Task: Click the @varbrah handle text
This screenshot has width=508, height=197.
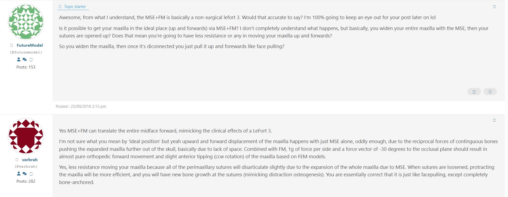Action: pyautogui.click(x=26, y=166)
